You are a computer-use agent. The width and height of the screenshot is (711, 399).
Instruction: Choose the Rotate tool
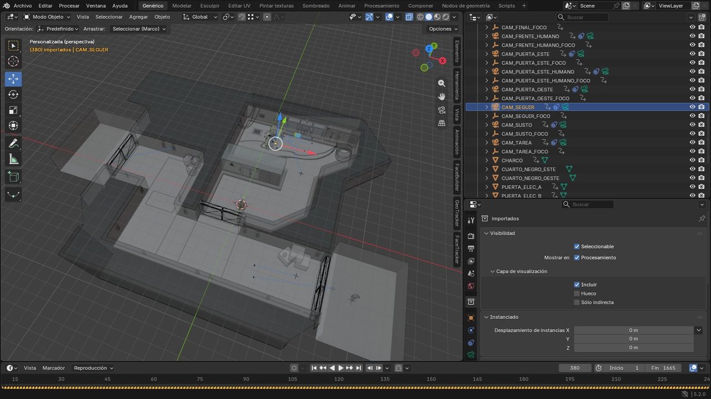click(13, 95)
